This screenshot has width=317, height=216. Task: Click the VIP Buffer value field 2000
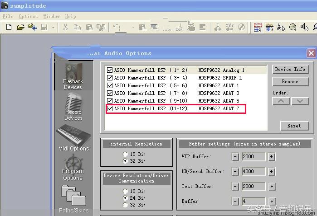[254, 156]
